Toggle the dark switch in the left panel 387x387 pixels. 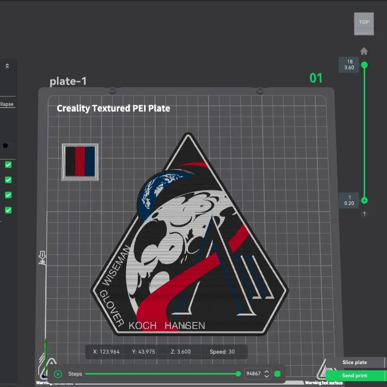coord(8,146)
